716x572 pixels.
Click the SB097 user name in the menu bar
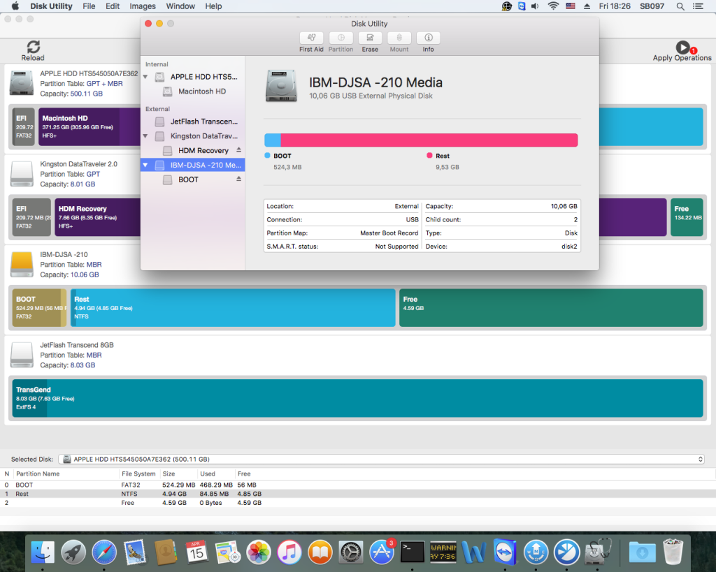click(652, 6)
